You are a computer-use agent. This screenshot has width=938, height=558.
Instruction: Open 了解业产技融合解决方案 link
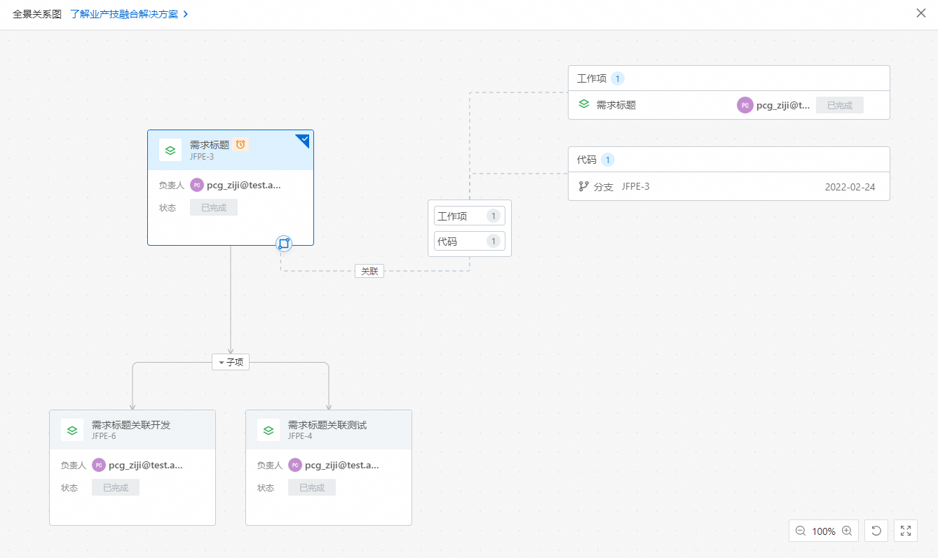(x=130, y=14)
